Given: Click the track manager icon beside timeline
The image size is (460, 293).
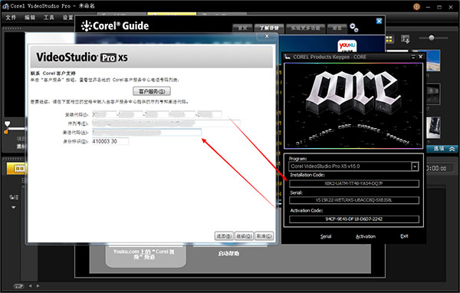Looking at the screenshot, I should coord(14,197).
